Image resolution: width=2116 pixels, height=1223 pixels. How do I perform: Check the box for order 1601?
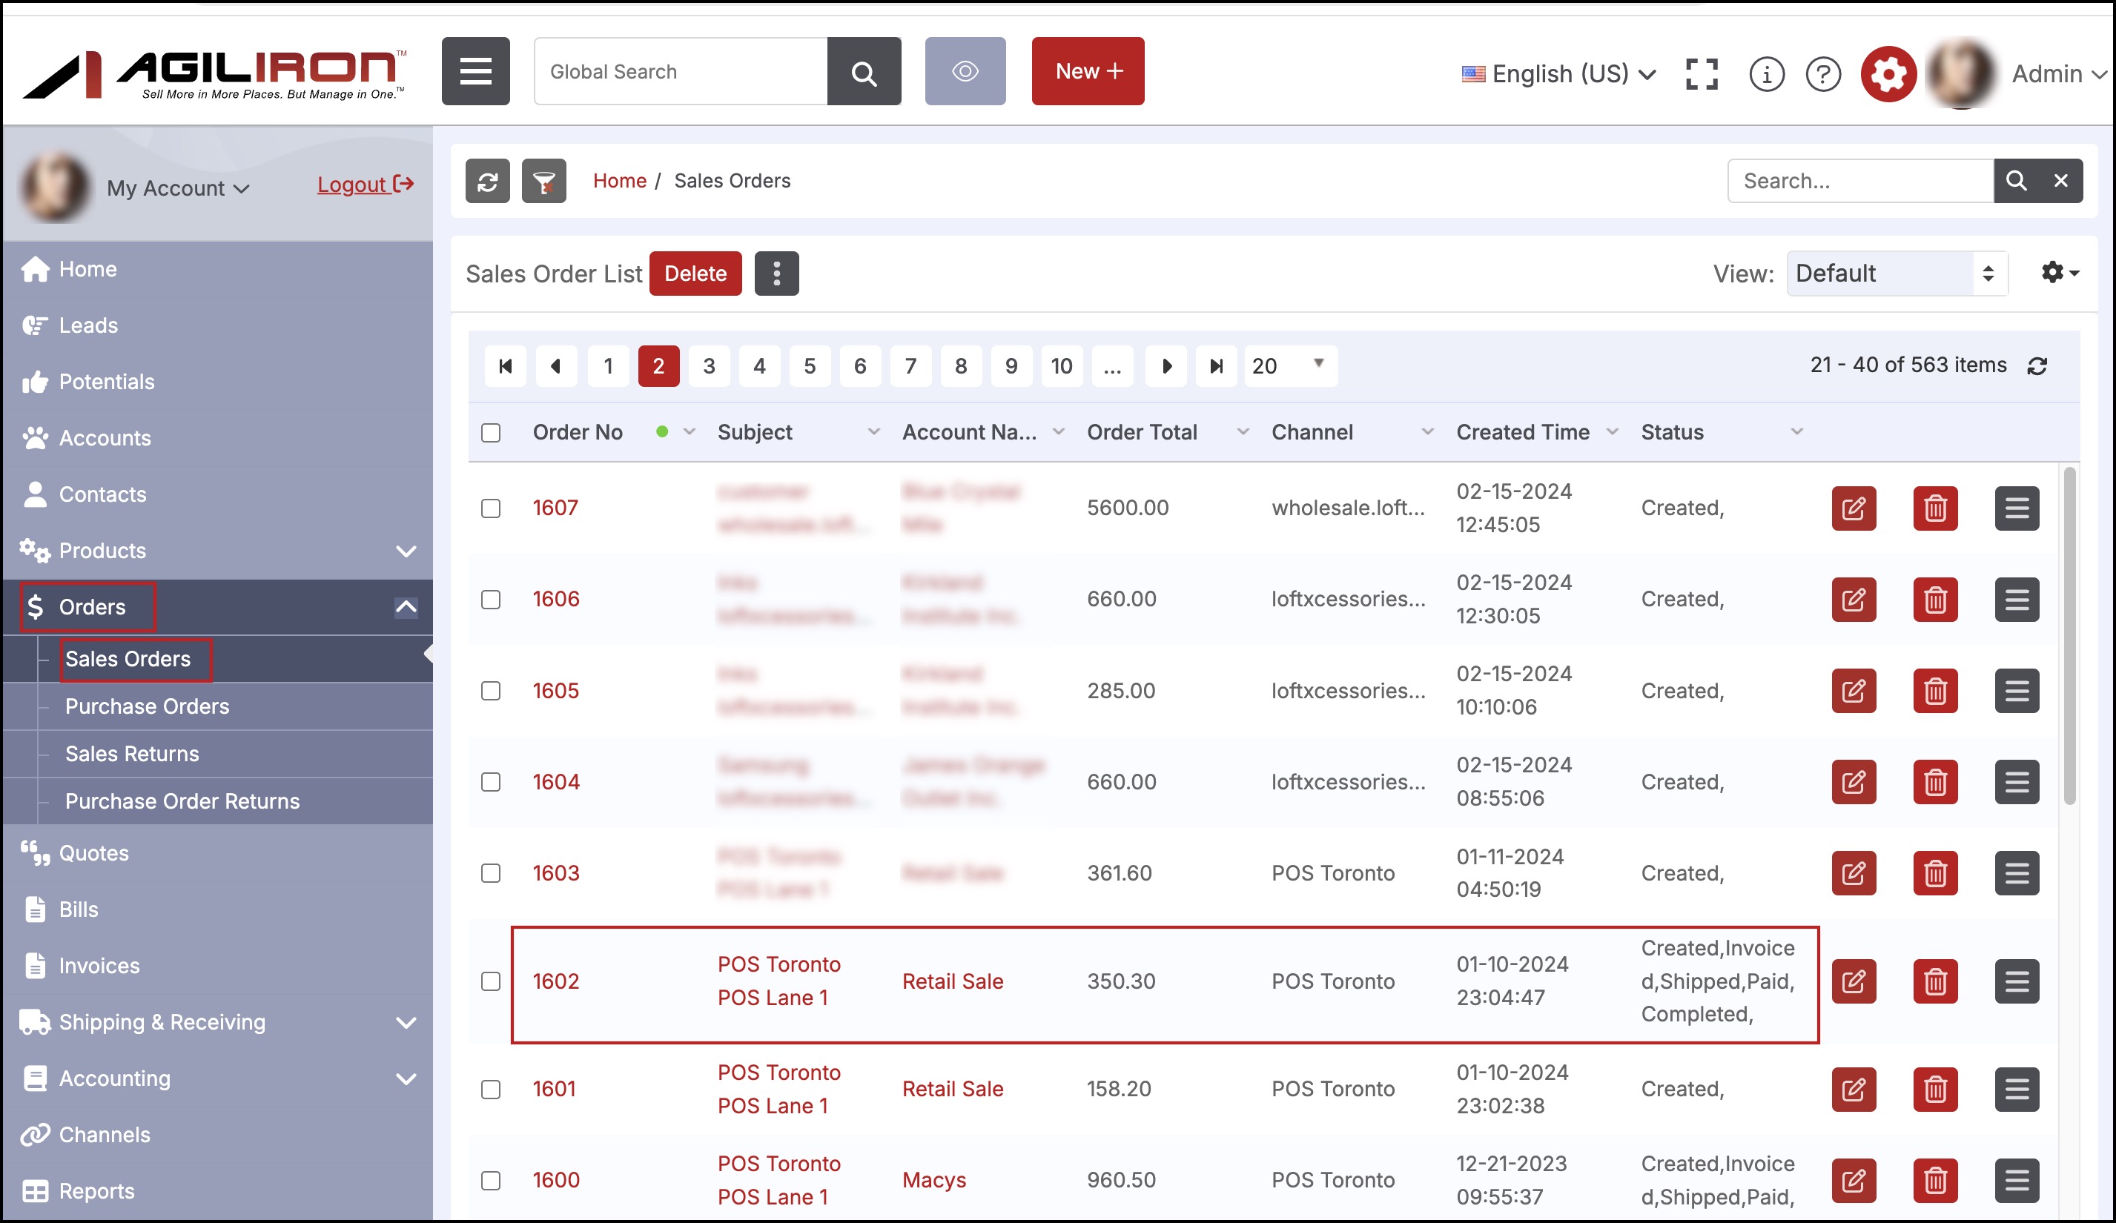(490, 1090)
